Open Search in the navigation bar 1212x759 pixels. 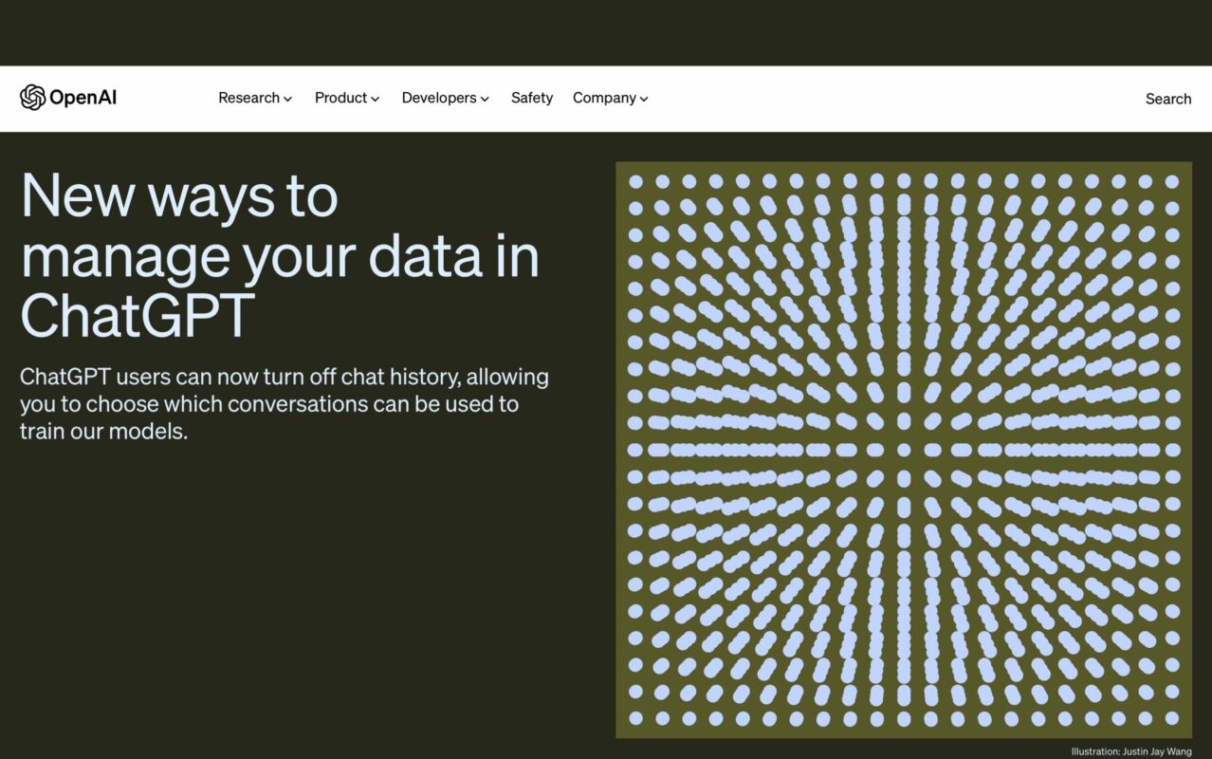coord(1168,99)
